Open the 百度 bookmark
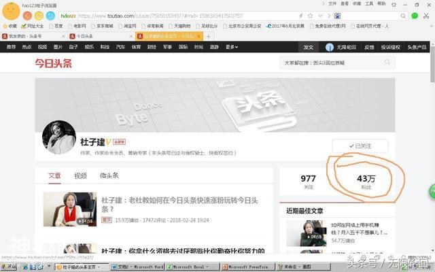Image resolution: width=435 pixels, height=272 pixels. 56,26
